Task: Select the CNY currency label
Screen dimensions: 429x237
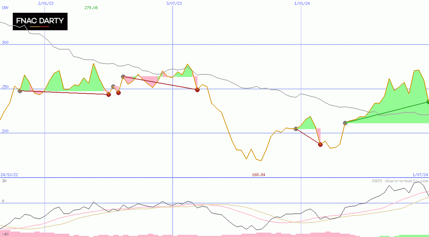Action: pos(5,8)
